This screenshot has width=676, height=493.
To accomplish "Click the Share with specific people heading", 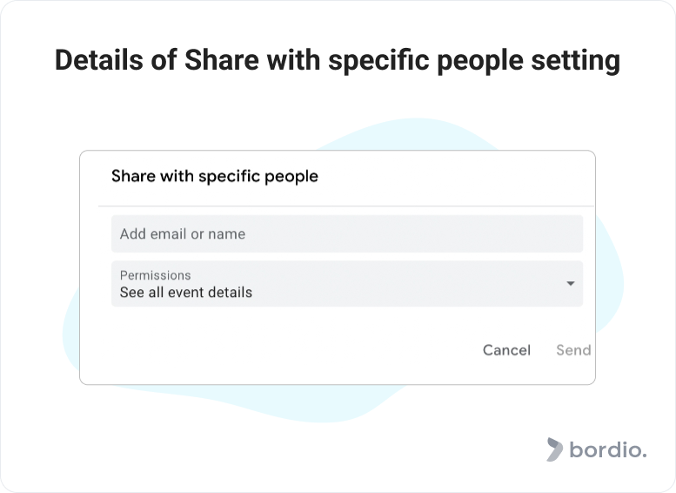I will tap(215, 176).
